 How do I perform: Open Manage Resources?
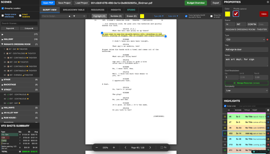click(246, 84)
